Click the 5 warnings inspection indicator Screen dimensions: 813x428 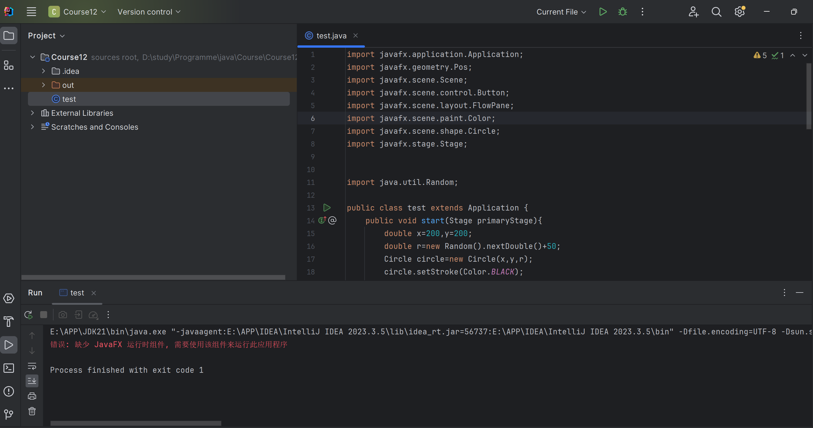point(760,56)
